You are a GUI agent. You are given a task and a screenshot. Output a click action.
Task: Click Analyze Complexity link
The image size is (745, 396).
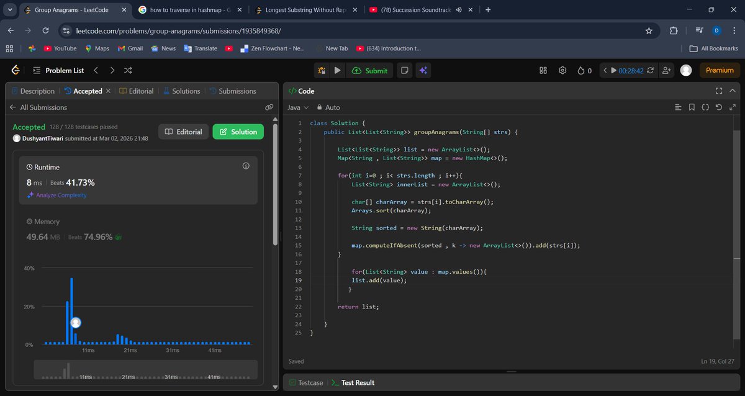[56, 195]
